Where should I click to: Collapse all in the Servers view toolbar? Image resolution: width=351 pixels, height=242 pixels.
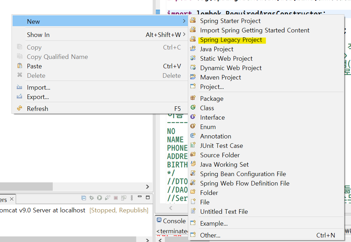pyautogui.click(x=84, y=198)
